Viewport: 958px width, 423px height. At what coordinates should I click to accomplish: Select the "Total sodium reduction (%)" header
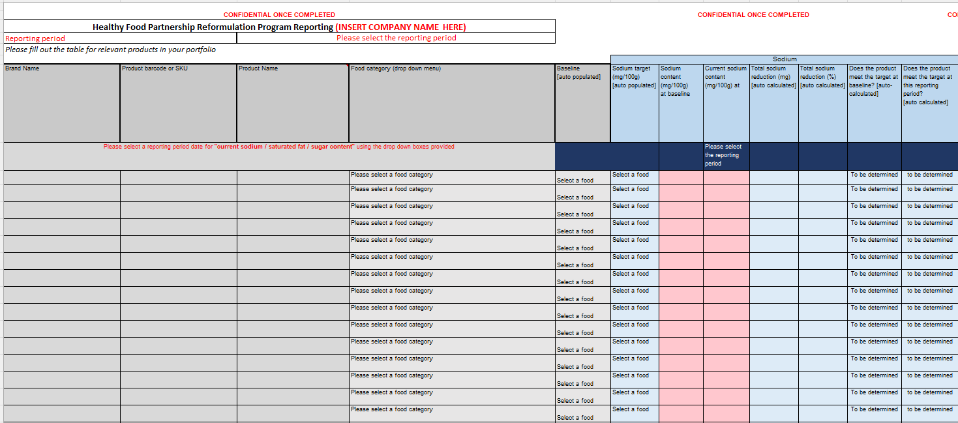click(823, 103)
